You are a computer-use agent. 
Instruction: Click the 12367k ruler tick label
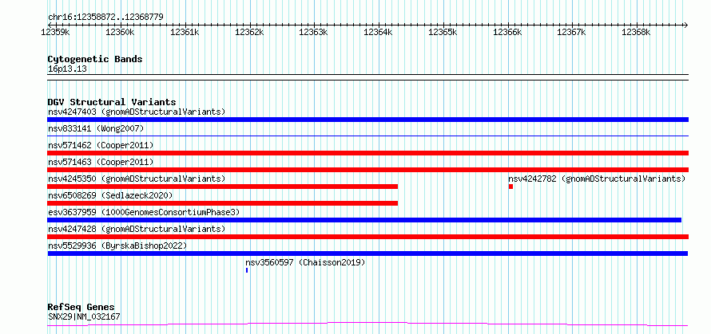point(571,32)
